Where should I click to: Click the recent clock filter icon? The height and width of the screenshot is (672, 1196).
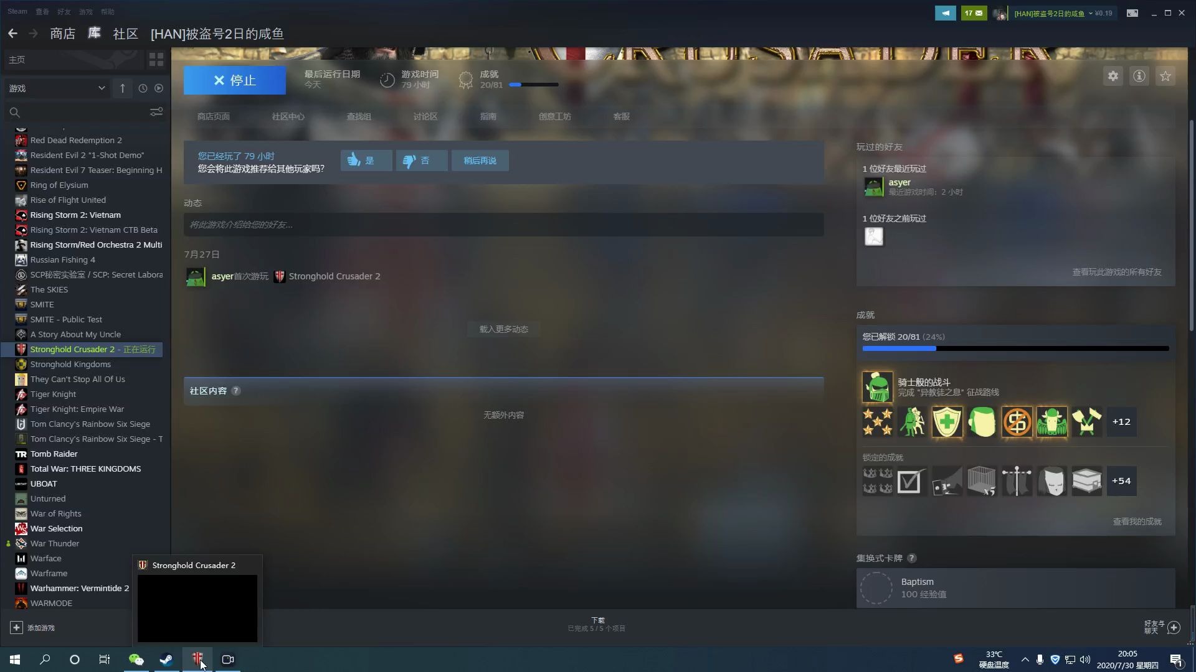point(143,88)
